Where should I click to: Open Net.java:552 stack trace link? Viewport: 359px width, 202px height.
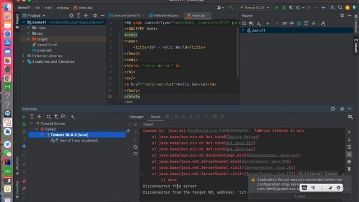pos(240,143)
